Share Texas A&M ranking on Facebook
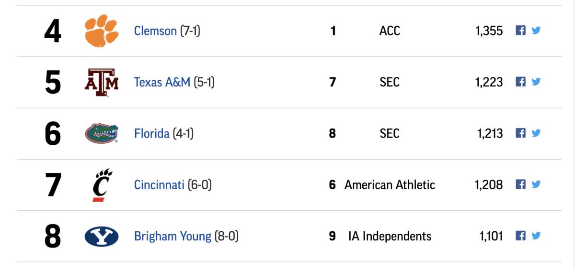 click(520, 82)
